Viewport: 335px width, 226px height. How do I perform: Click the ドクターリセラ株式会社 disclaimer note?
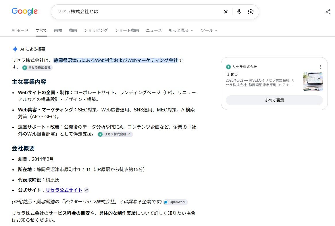pyautogui.click(x=87, y=202)
